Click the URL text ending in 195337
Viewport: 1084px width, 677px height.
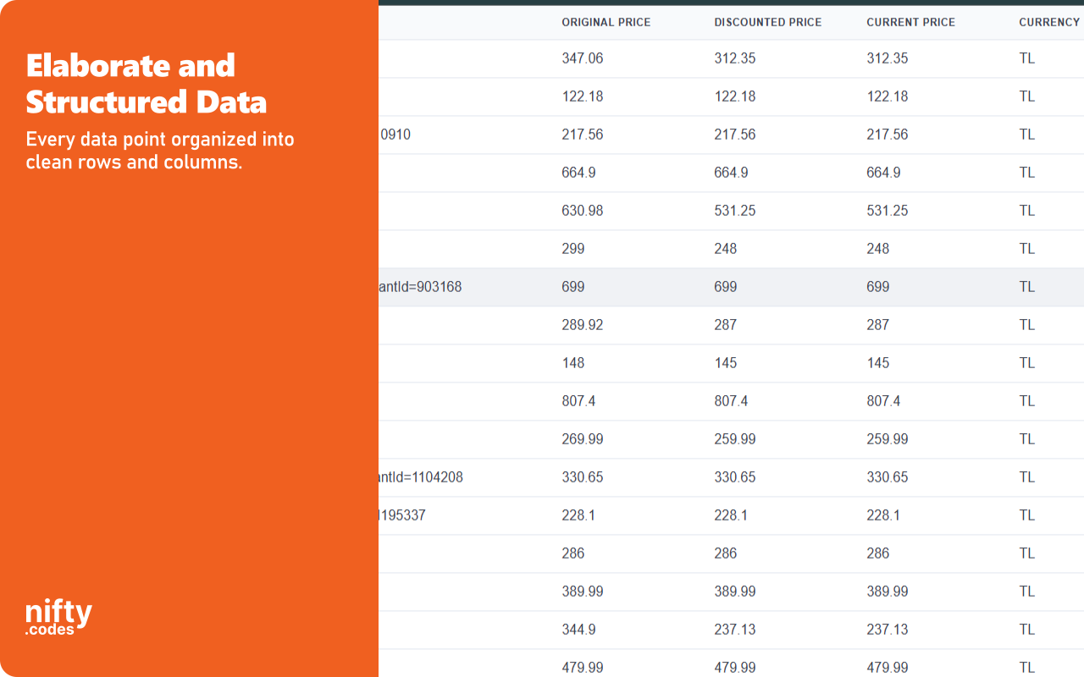point(403,515)
